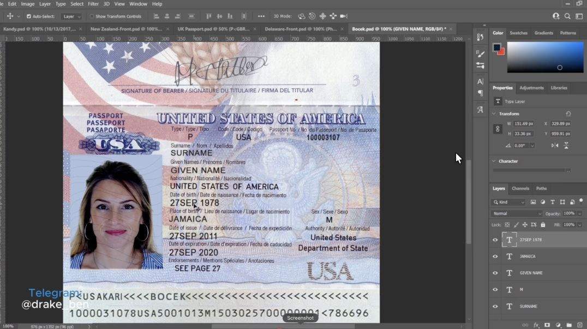Click the Character panel icon in right sidebar
Image resolution: width=587 pixels, height=329 pixels.
[x=480, y=81]
